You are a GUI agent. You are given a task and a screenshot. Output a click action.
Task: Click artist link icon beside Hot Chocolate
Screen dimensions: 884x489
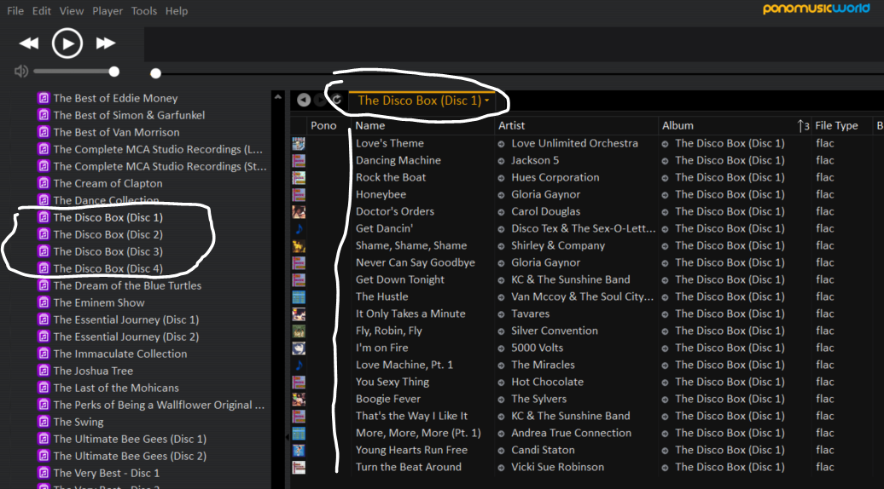(x=501, y=382)
